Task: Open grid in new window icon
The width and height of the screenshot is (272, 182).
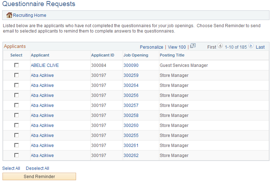Action: [193, 46]
